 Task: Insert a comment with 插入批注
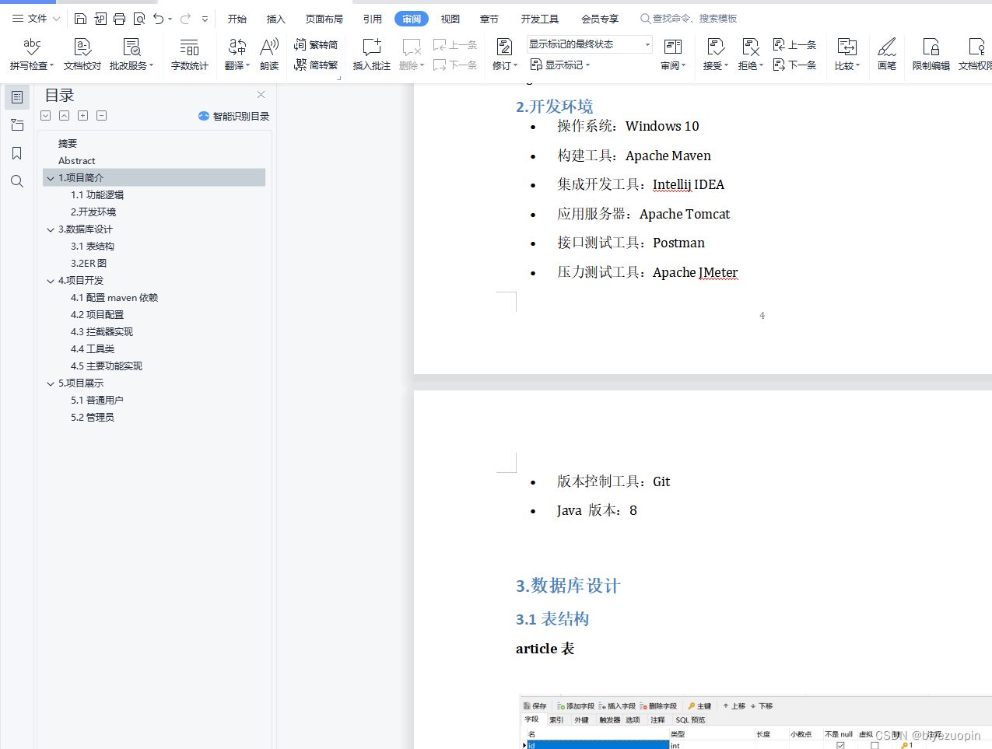click(x=371, y=53)
